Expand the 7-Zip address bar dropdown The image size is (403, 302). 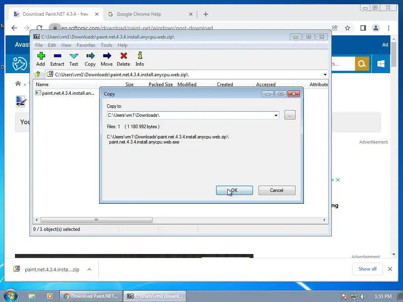pyautogui.click(x=325, y=75)
